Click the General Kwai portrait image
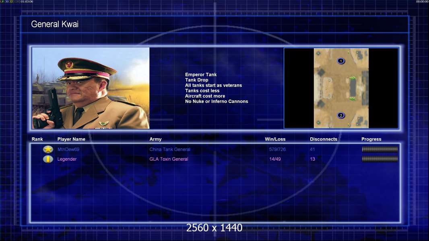 91,88
